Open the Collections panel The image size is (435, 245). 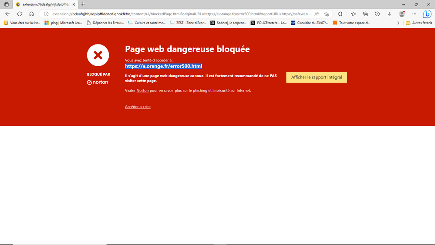[x=365, y=14]
